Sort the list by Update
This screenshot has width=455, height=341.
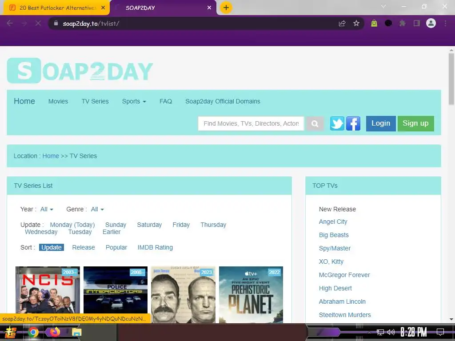[52, 247]
